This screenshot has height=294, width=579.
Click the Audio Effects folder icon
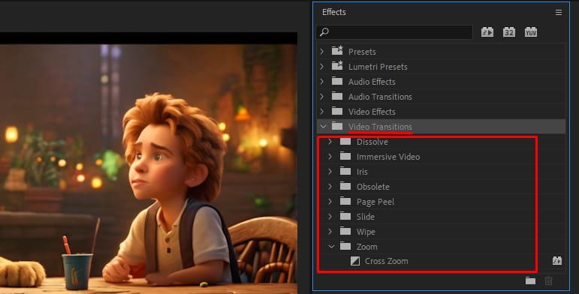click(x=337, y=81)
